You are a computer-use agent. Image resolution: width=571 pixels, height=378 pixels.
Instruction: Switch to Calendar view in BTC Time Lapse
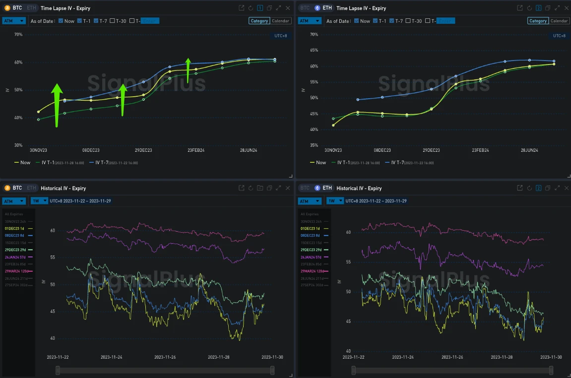(x=281, y=21)
